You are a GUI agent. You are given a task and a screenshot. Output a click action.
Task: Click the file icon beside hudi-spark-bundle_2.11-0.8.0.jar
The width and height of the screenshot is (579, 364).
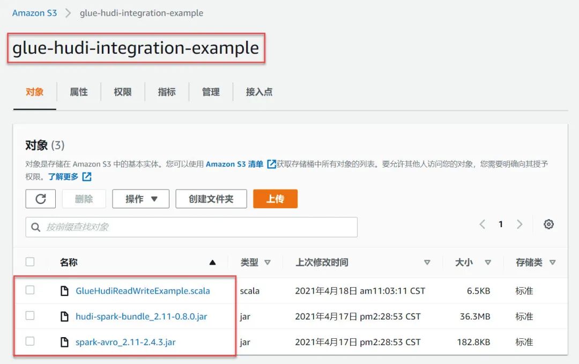click(65, 317)
